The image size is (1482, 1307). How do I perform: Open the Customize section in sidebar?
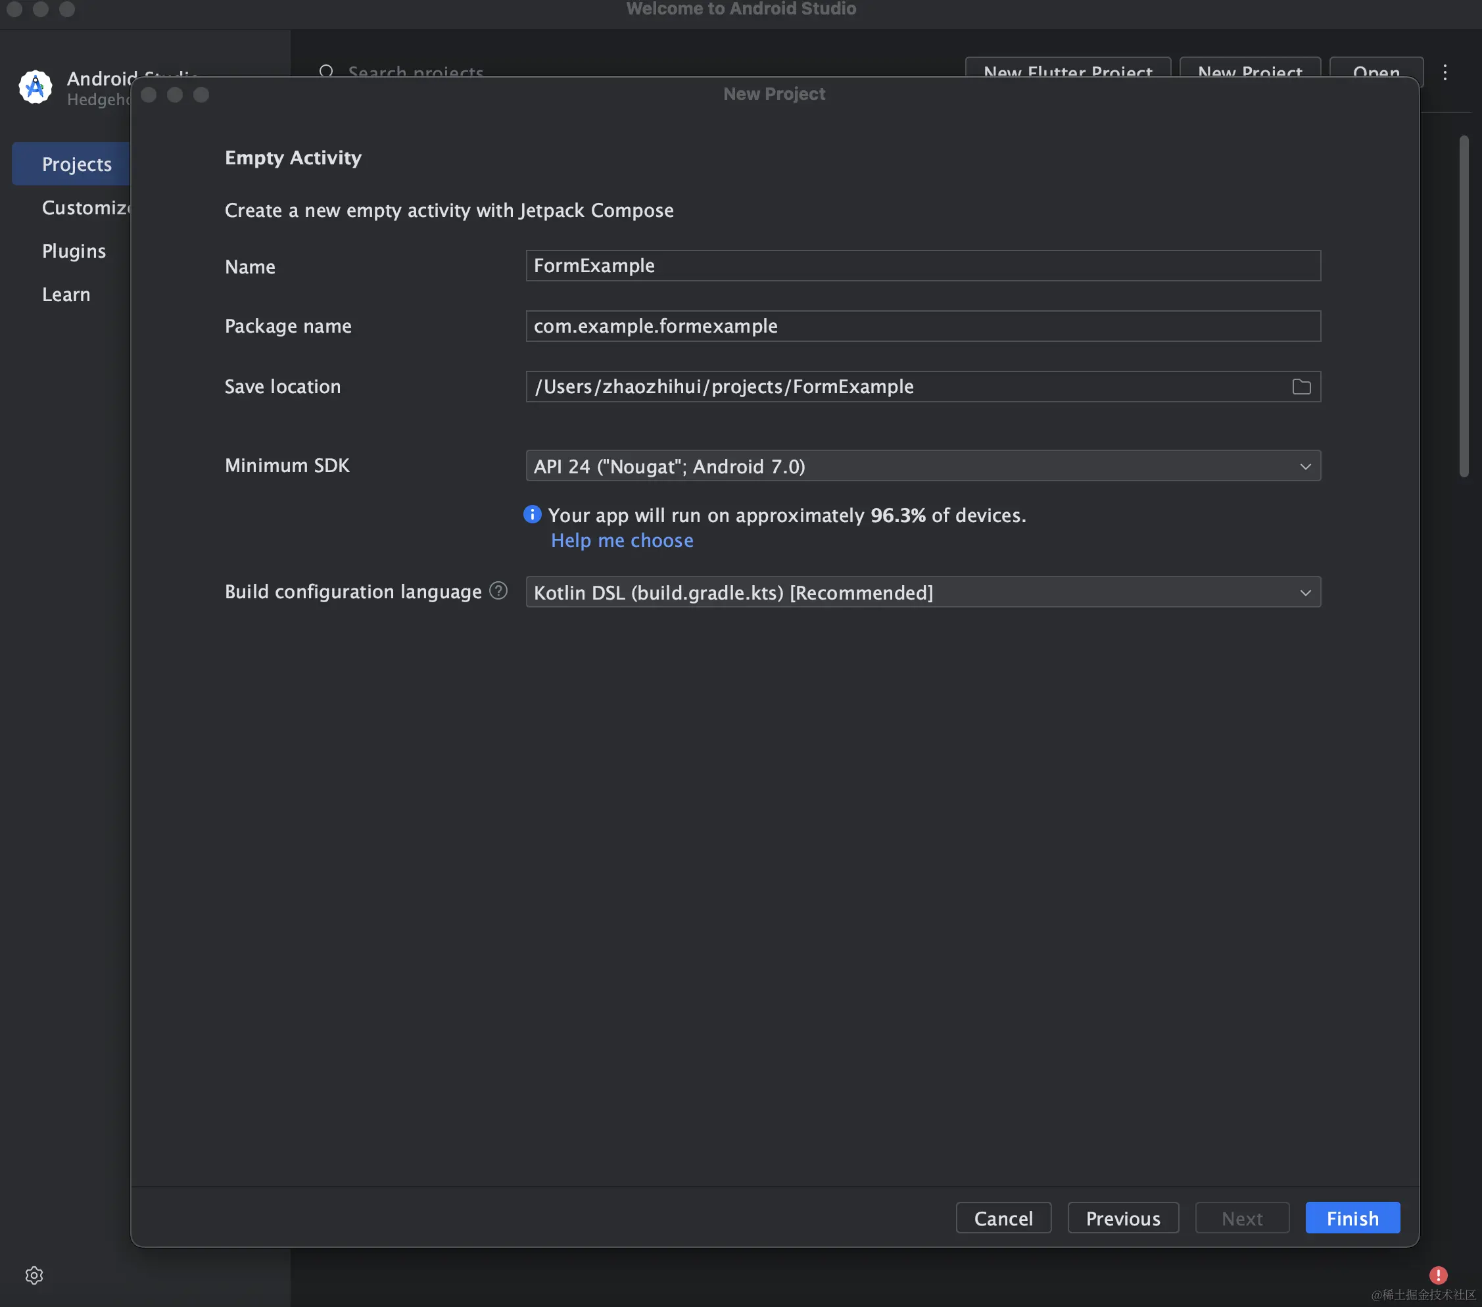[x=85, y=207]
